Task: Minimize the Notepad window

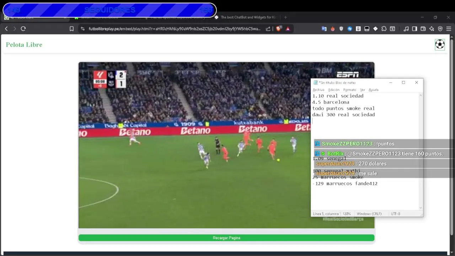Action: coord(390,82)
